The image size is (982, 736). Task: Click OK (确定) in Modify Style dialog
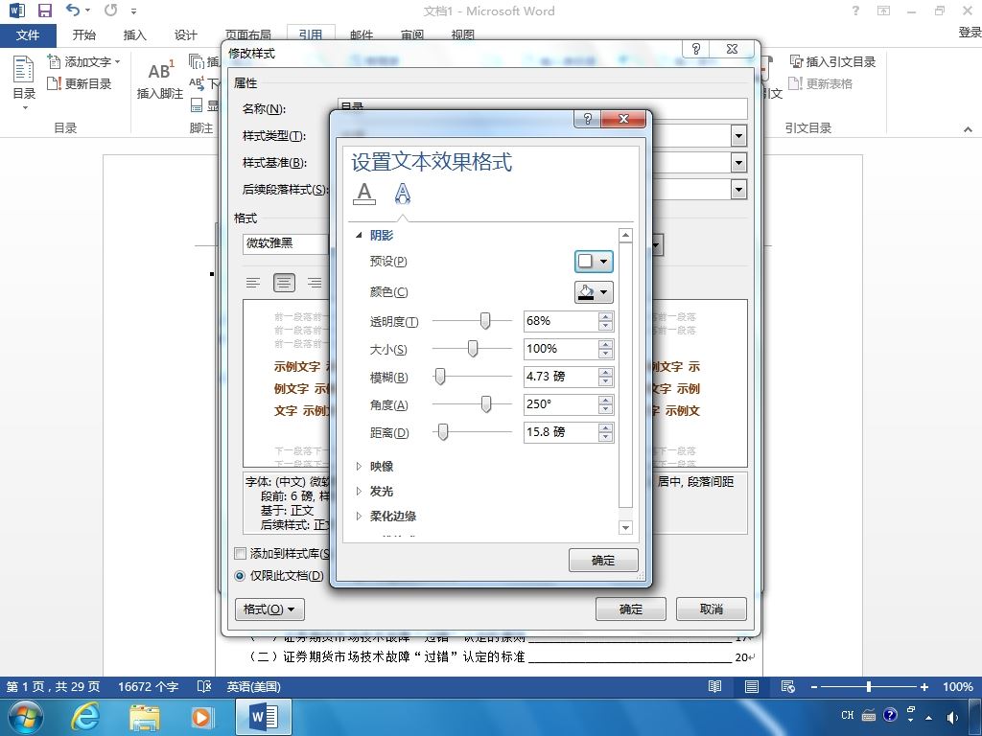pos(631,609)
